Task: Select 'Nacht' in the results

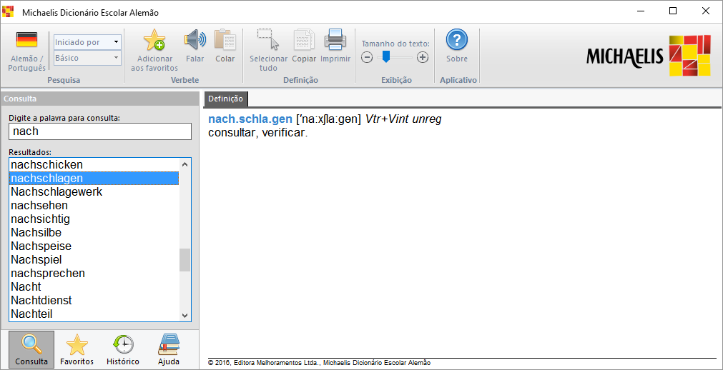Action: [94, 286]
